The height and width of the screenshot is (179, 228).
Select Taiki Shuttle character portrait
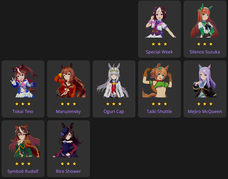pyautogui.click(x=159, y=80)
